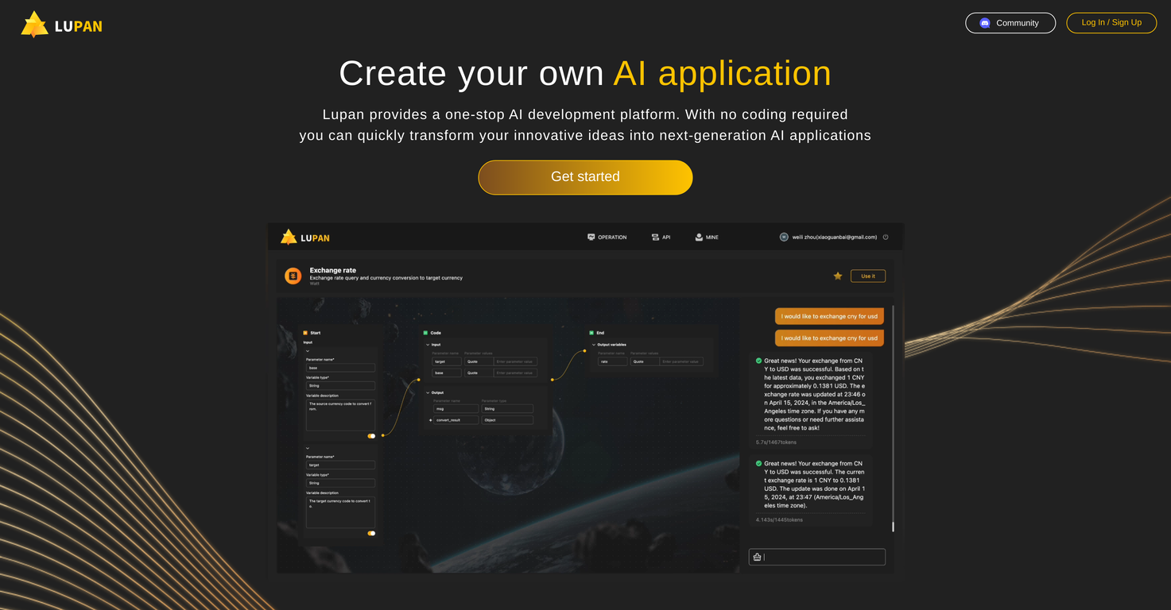Select MINE in the top navigation
Screen dimensions: 1171x610
707,237
